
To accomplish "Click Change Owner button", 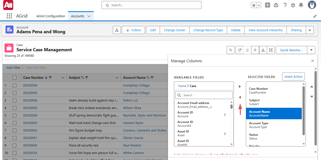I will point(175,30).
